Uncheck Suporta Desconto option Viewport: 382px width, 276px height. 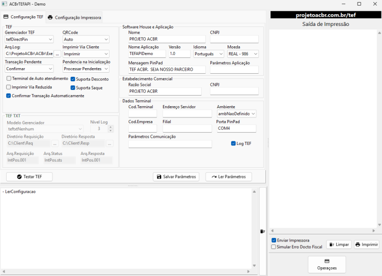coord(73,79)
